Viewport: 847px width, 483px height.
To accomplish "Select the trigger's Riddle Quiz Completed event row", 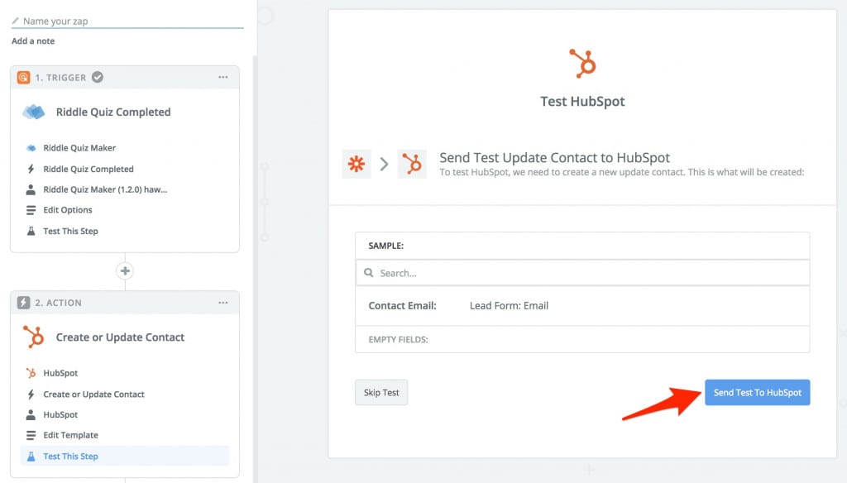I will (x=125, y=169).
